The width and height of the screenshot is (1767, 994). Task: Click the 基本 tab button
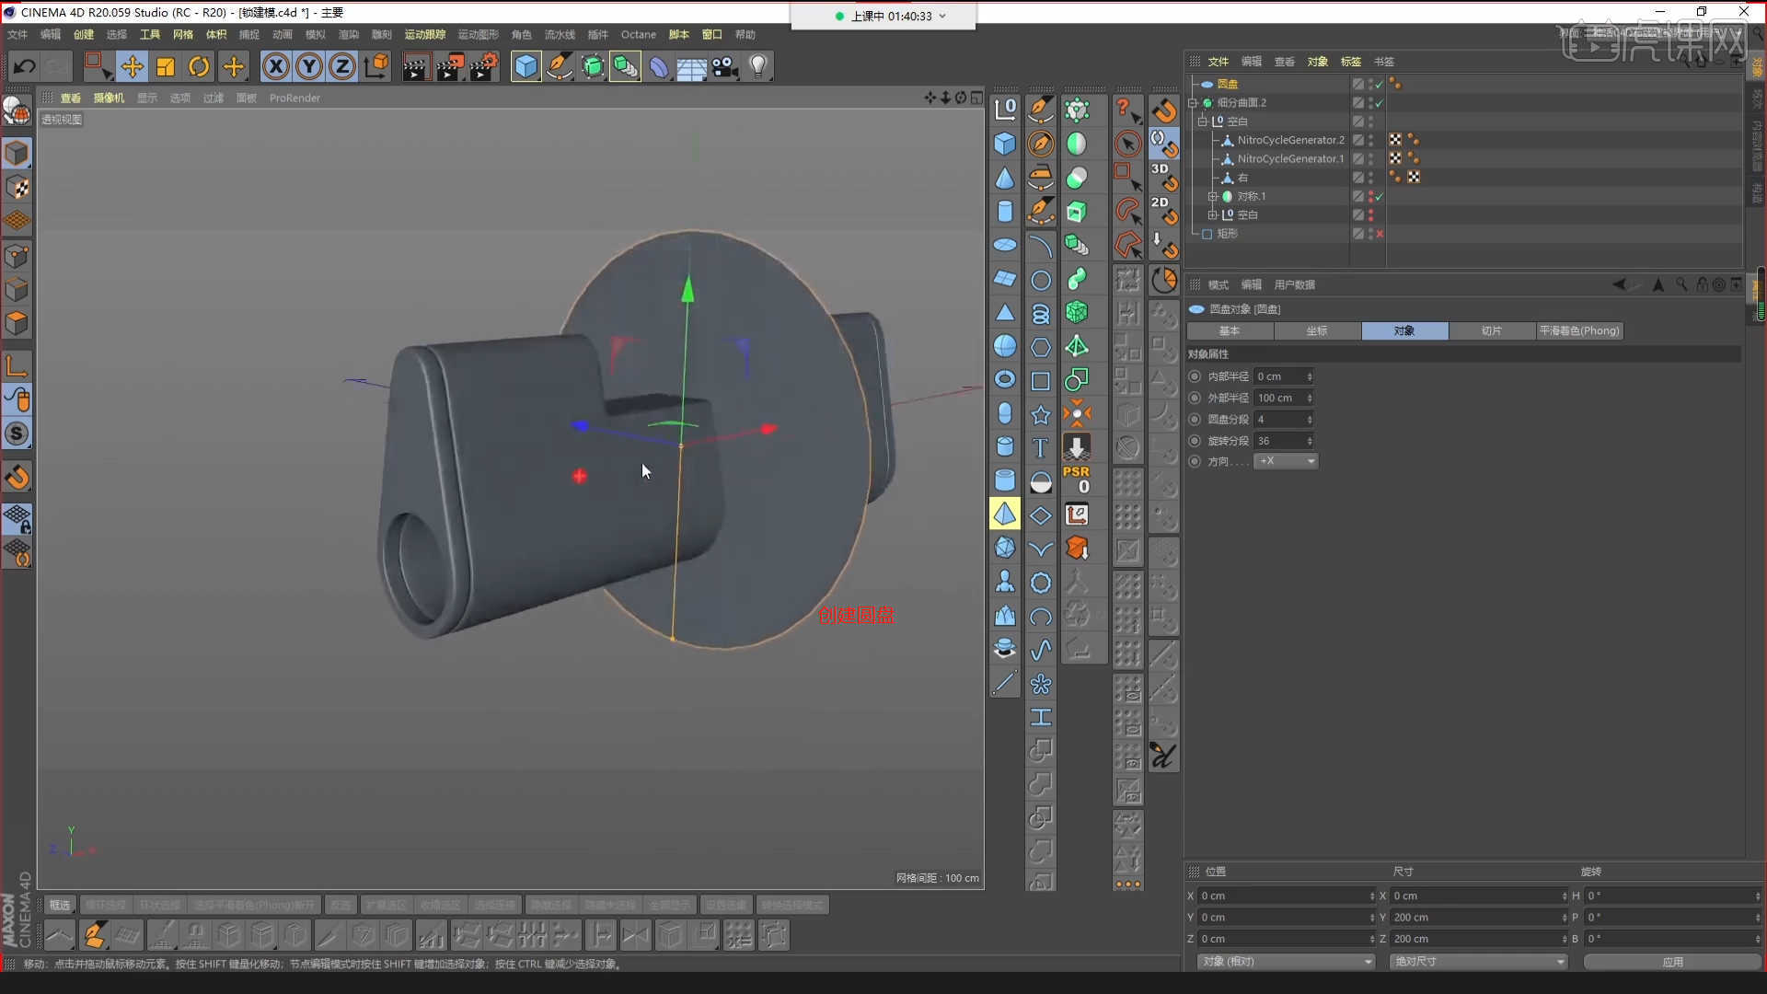[x=1230, y=331]
